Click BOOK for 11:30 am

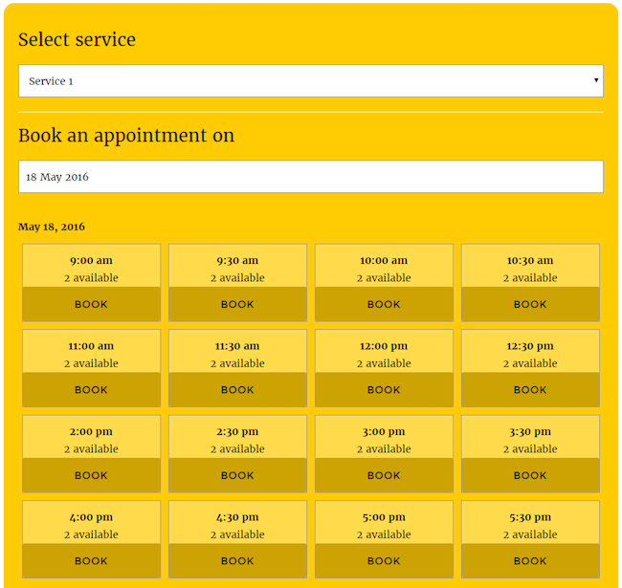(237, 390)
